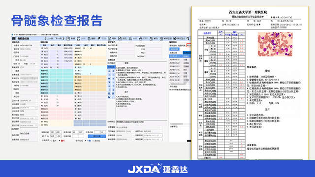Select history row dated 2024-04-18
The width and height of the screenshot is (315, 177).
click(x=180, y=59)
